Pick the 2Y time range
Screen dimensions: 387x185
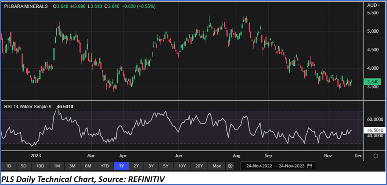click(x=136, y=166)
